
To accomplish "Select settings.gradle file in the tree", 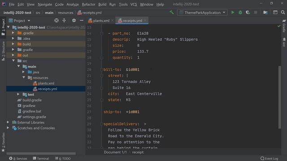I will click(34, 117).
